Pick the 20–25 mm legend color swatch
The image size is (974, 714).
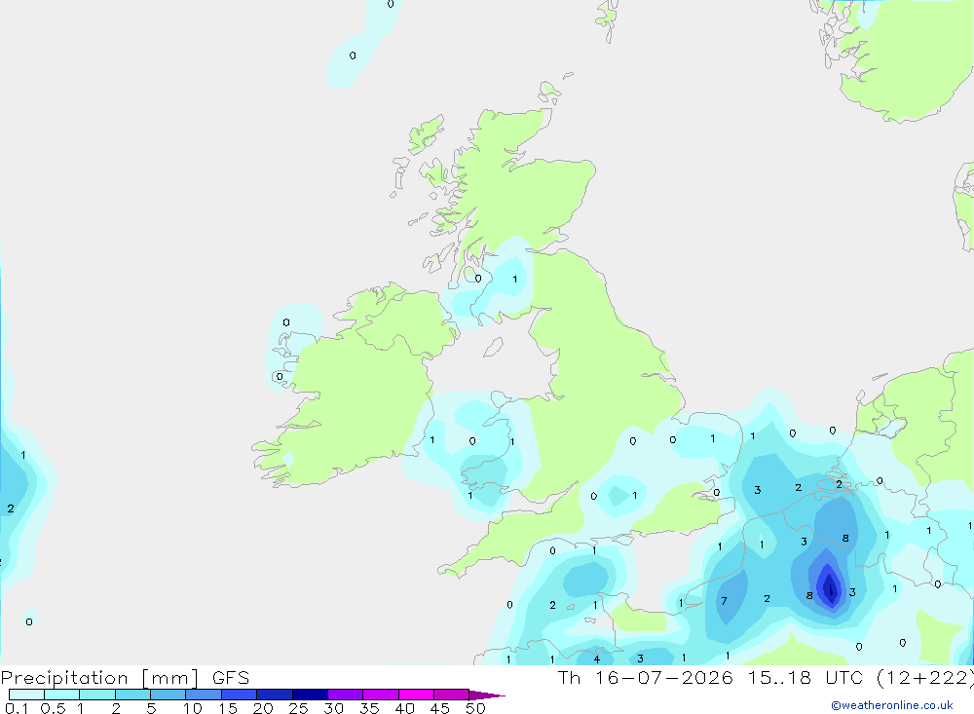pos(274,695)
